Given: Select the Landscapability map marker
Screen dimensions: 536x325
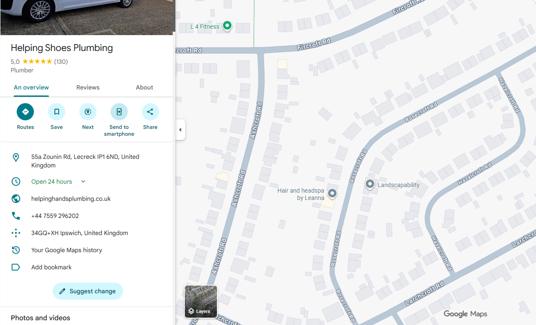Looking at the screenshot, I should pyautogui.click(x=370, y=184).
